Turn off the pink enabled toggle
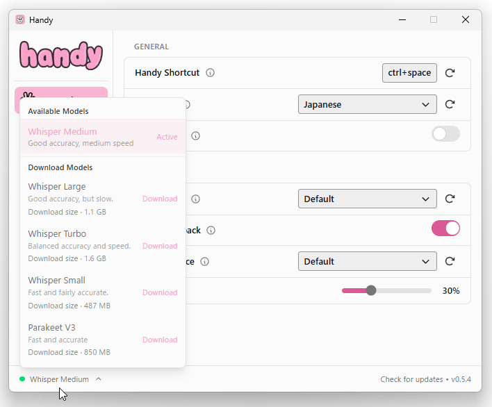The image size is (492, 407). coord(445,229)
